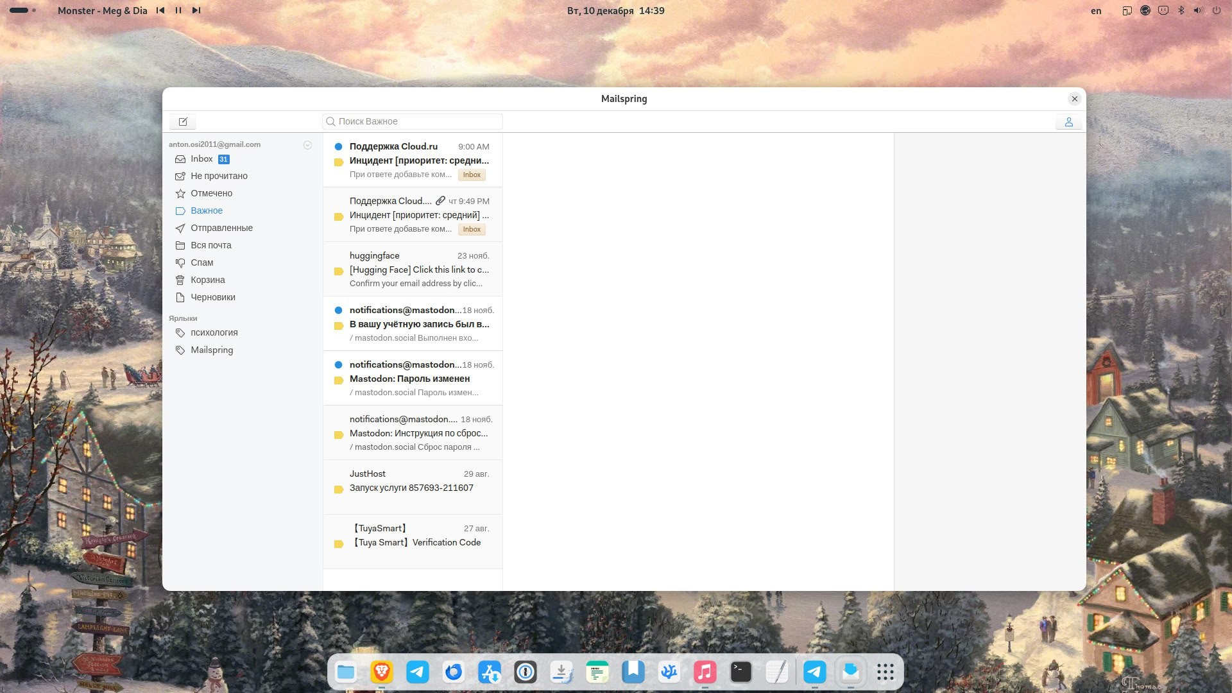Skip to next track in top bar
Viewport: 1232px width, 693px height.
coord(196,10)
